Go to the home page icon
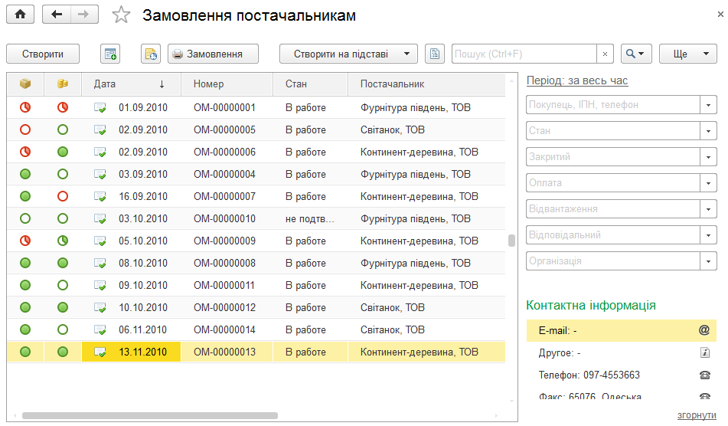 tap(20, 15)
